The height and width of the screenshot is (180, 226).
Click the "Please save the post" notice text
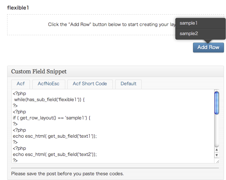[x=67, y=174]
